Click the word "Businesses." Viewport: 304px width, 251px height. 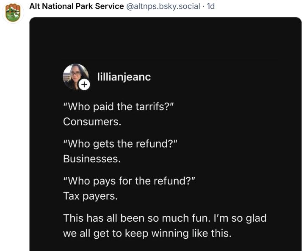(x=92, y=159)
